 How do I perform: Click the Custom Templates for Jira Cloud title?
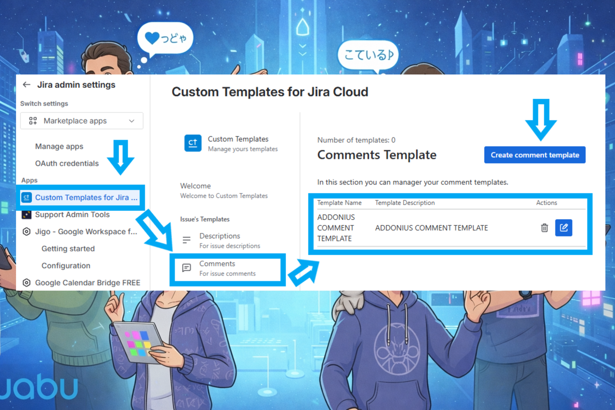click(270, 92)
